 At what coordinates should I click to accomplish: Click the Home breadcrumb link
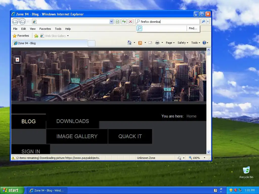(191, 116)
